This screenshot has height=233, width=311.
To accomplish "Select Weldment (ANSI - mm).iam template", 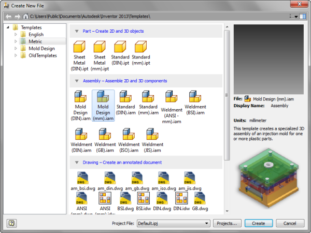I will pyautogui.click(x=172, y=107).
